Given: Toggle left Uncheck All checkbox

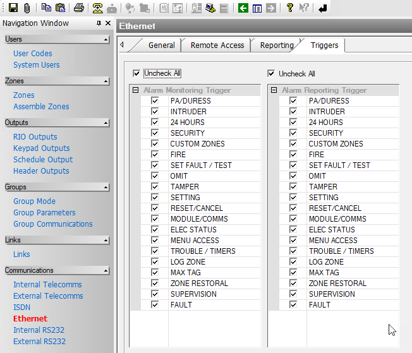Looking at the screenshot, I should [x=136, y=73].
